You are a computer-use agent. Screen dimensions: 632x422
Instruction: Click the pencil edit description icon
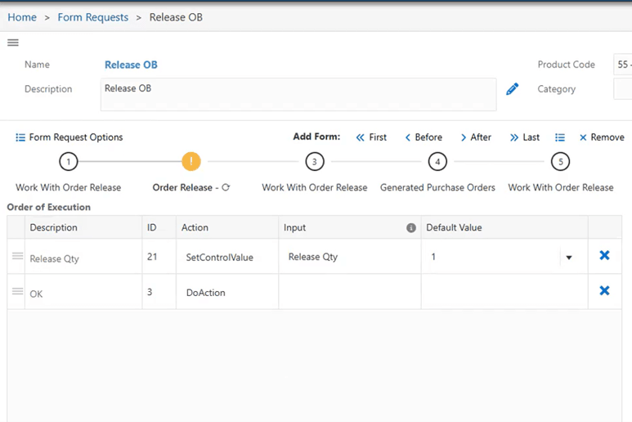point(513,88)
